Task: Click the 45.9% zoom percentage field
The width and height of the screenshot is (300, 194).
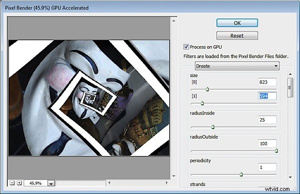Action: pos(35,183)
